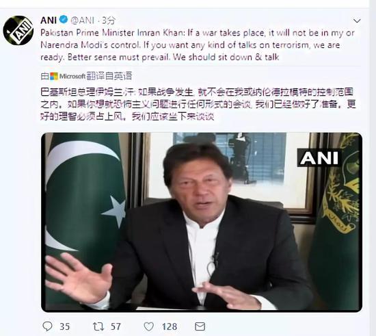Image resolution: width=376 pixels, height=336 pixels.
Task: Click the Microsoft translator logo
Action: click(68, 77)
